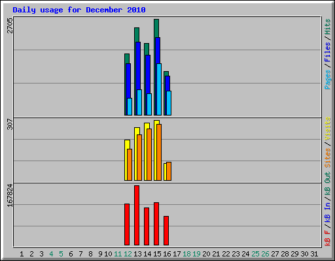This screenshot has height=261, width=335.
Task: Click day 22 on the x-axis
Action: [226, 254]
